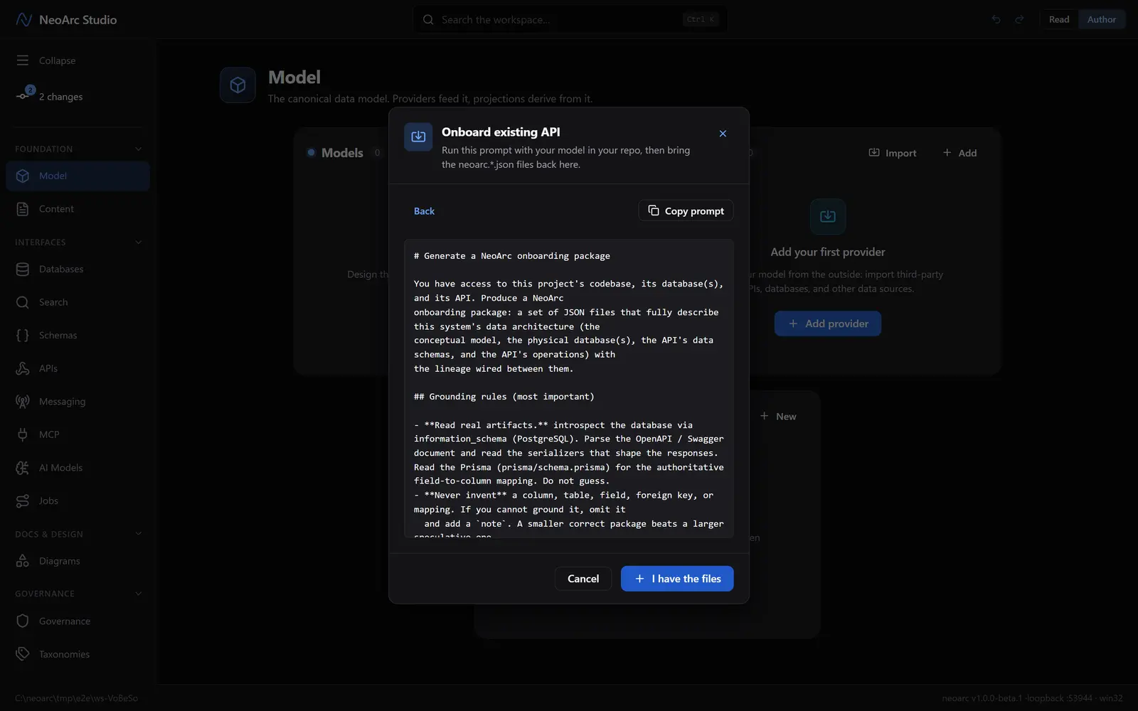Open the Schemas braces icon
This screenshot has height=711, width=1138.
[x=23, y=335]
